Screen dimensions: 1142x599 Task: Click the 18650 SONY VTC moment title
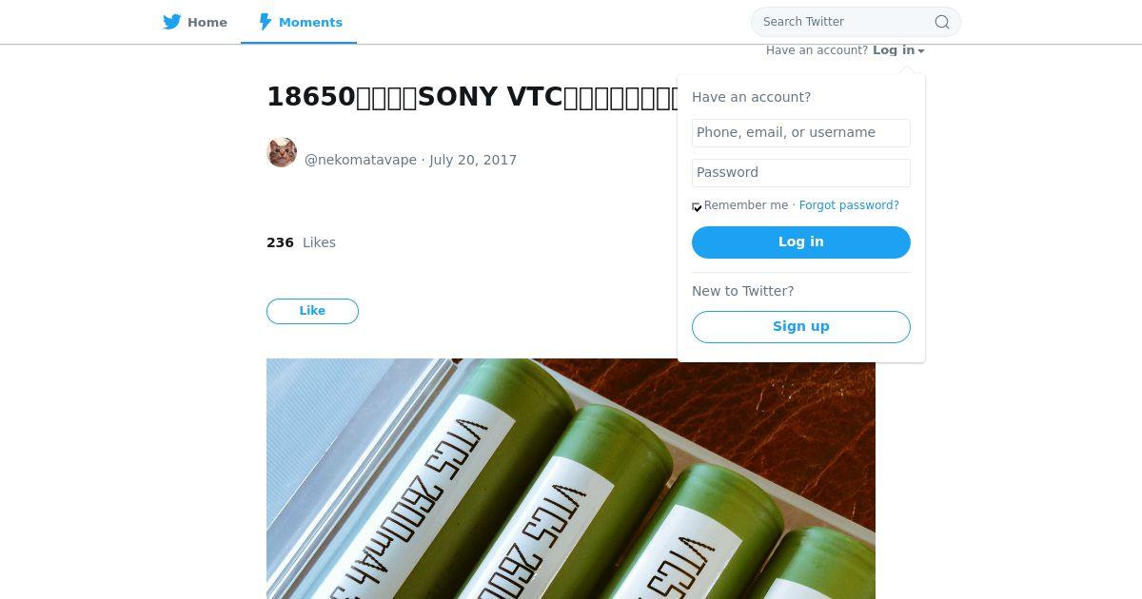click(472, 97)
